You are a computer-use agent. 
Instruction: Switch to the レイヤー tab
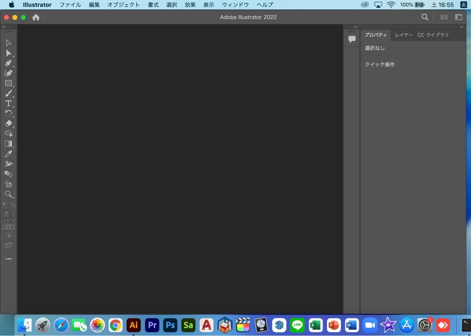click(x=403, y=35)
